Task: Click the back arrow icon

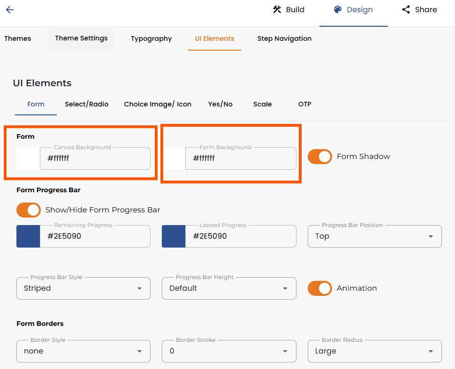Action: [9, 9]
